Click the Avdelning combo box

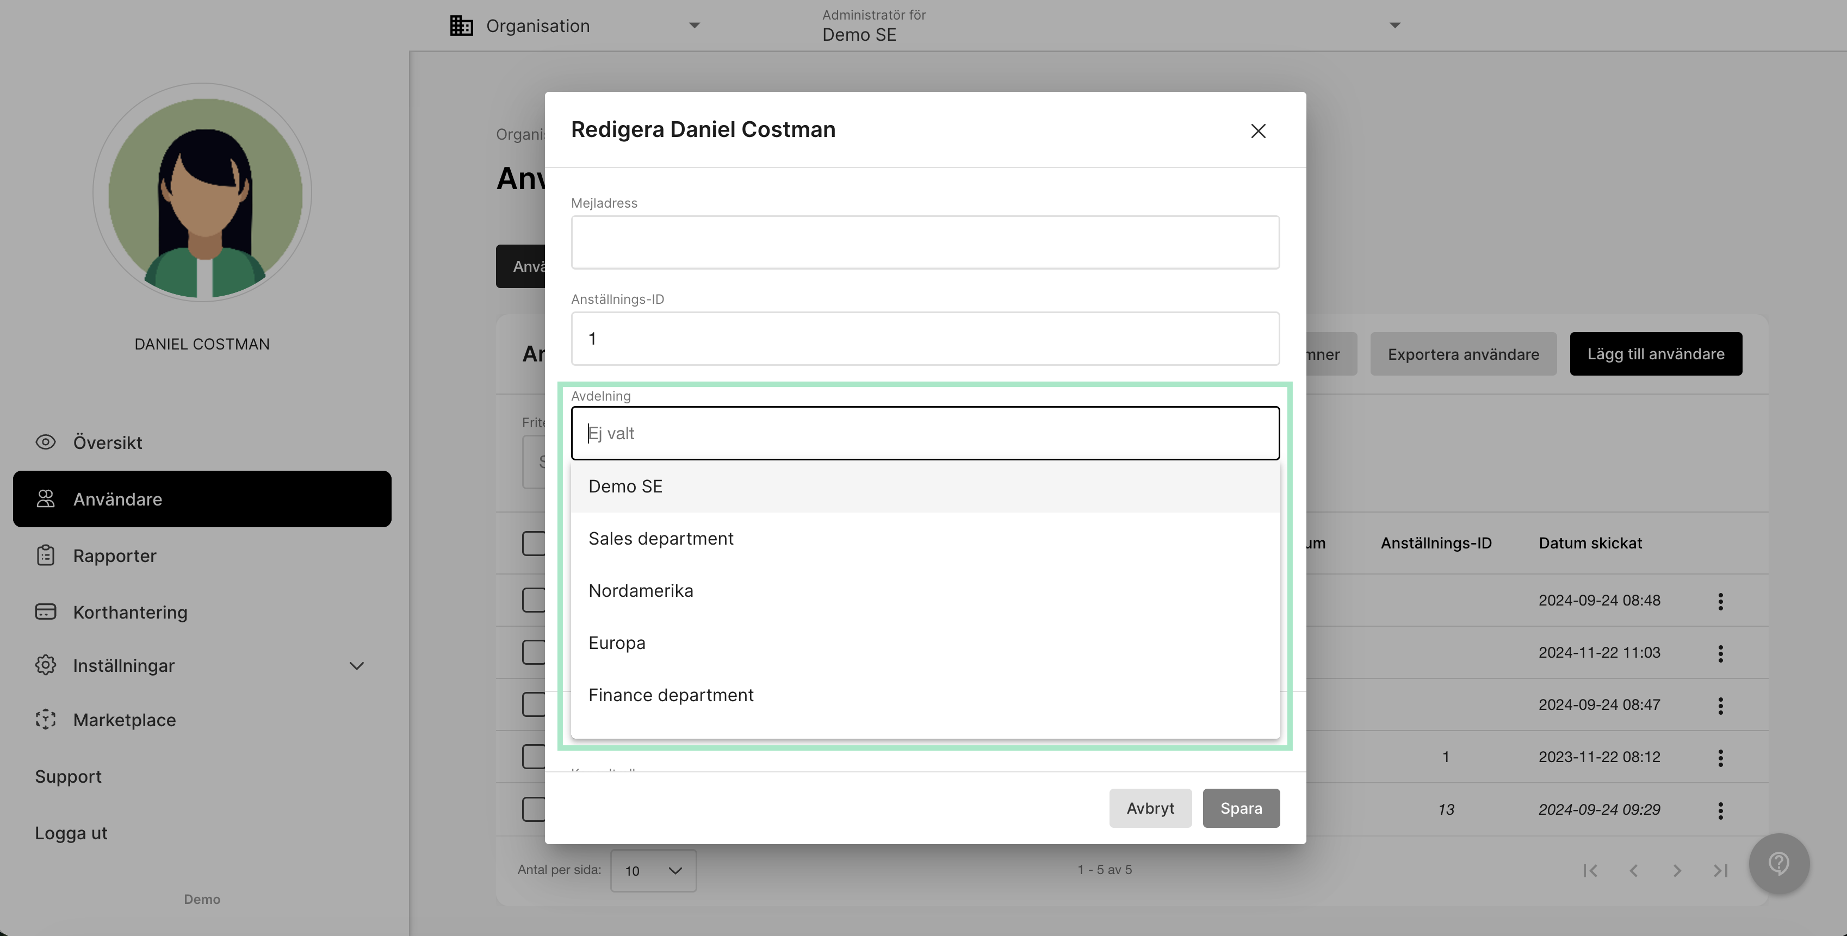(x=925, y=433)
